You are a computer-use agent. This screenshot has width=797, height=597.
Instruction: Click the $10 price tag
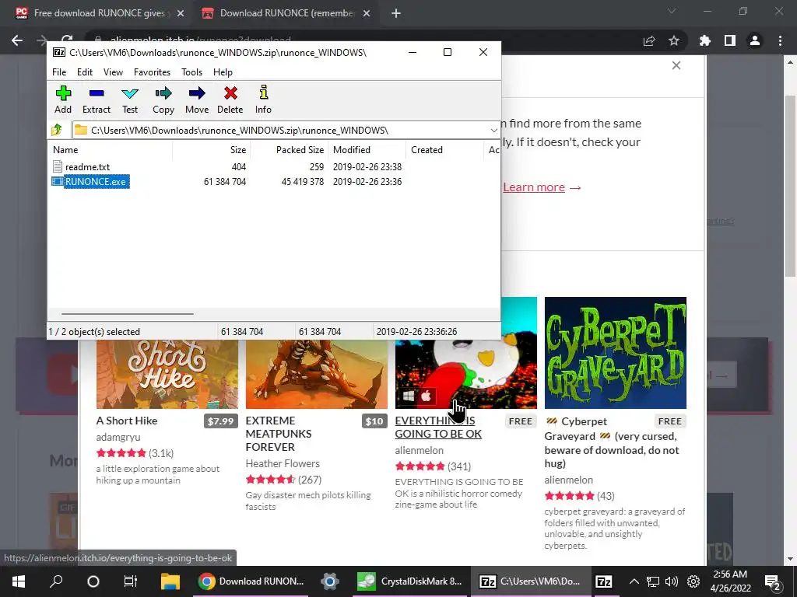tap(374, 421)
